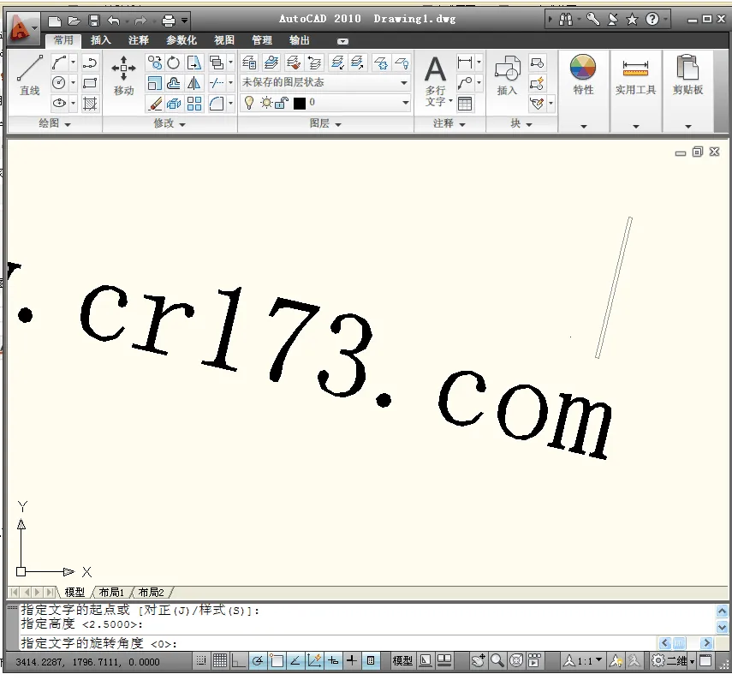
Task: Switch to the 布局1 layout tab
Action: tap(111, 592)
